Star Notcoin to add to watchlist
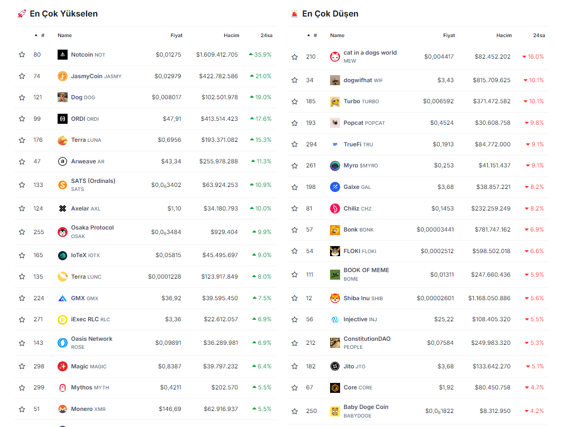This screenshot has height=427, width=584. [22, 55]
